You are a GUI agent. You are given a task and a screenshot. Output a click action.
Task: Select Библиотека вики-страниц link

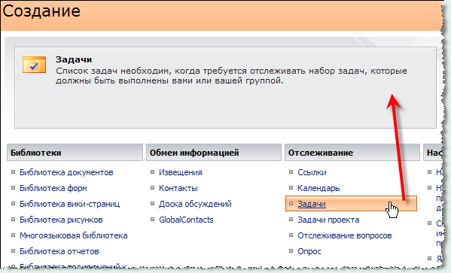point(69,204)
